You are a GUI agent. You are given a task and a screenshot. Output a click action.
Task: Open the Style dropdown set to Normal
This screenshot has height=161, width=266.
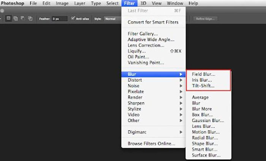pyautogui.click(x=112, y=19)
